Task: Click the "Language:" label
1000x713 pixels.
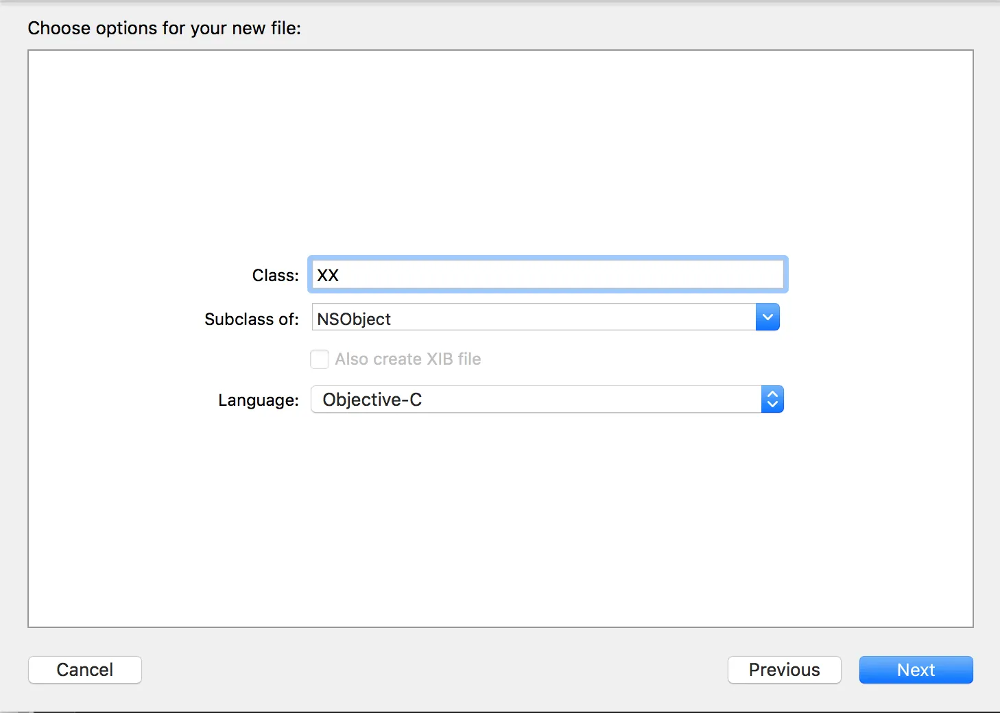Action: (258, 400)
